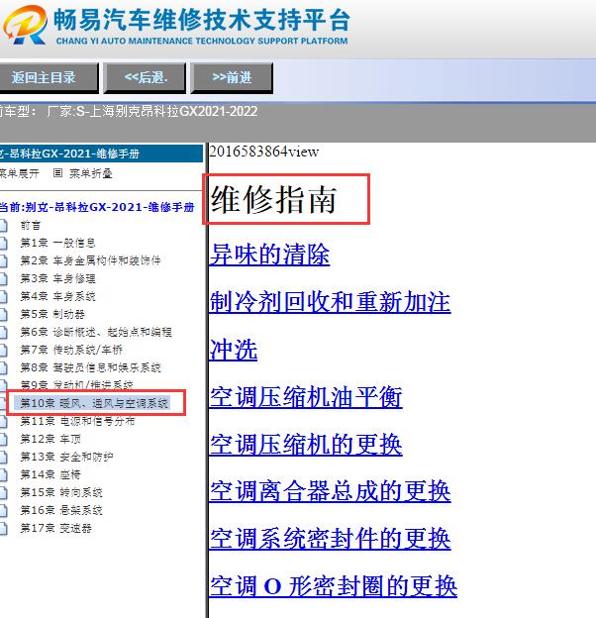Select 第7章 传动系统/车桥
596x618 pixels.
71,350
